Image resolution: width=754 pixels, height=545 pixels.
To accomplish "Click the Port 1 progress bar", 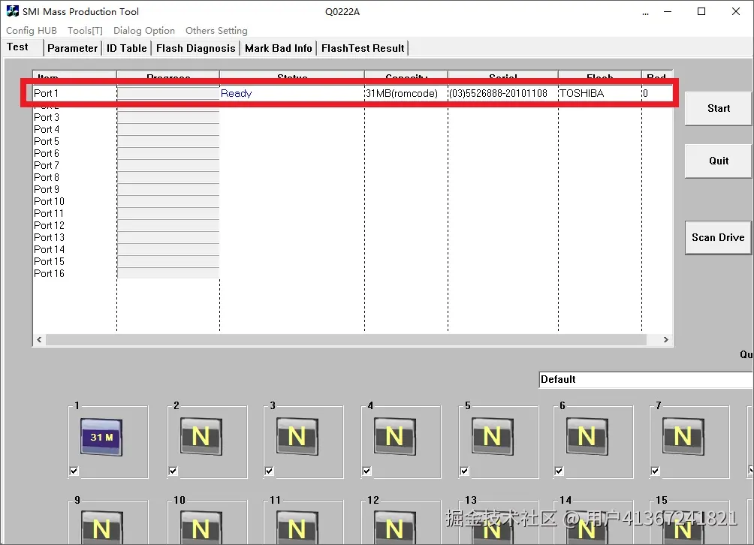I will [x=167, y=93].
